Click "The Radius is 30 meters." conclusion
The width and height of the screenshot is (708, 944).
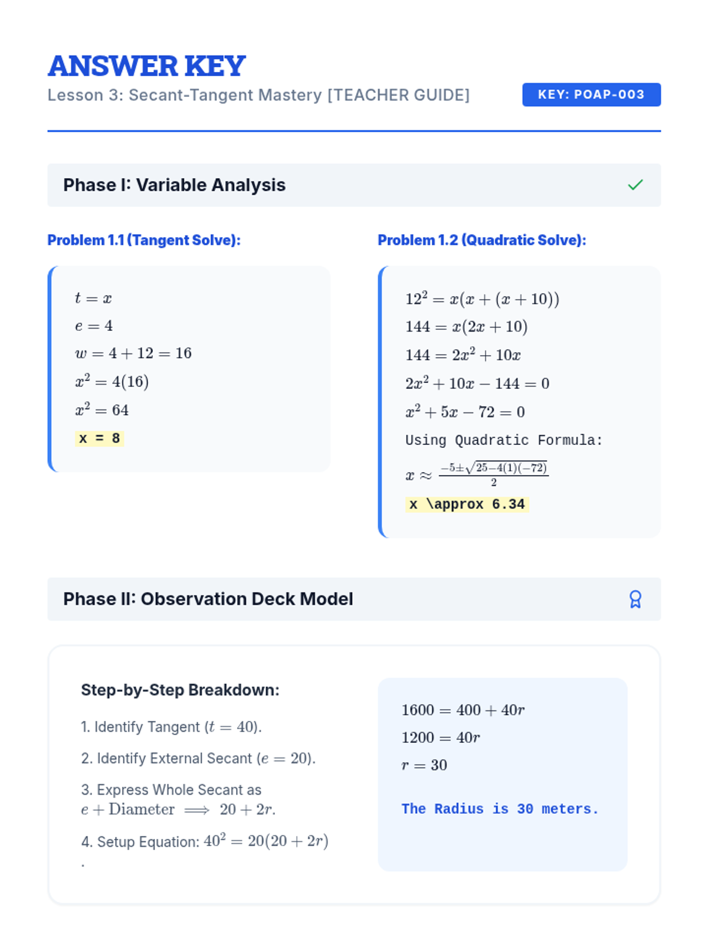(x=500, y=809)
